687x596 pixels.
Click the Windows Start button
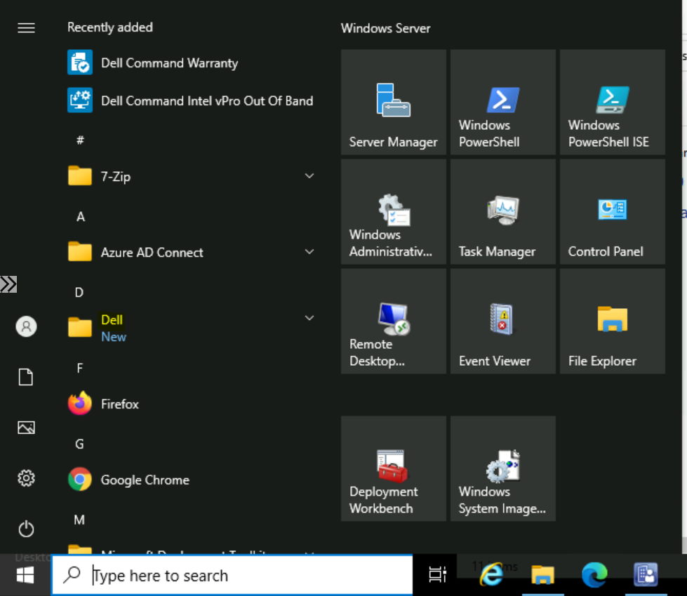point(25,575)
